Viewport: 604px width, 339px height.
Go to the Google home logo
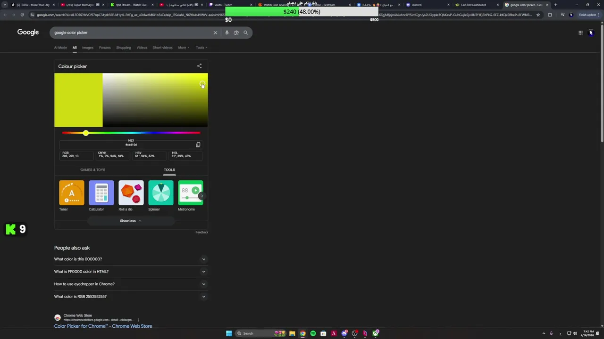28,32
